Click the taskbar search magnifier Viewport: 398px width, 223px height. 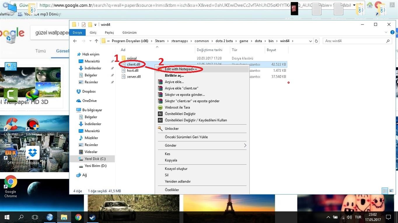(21, 217)
